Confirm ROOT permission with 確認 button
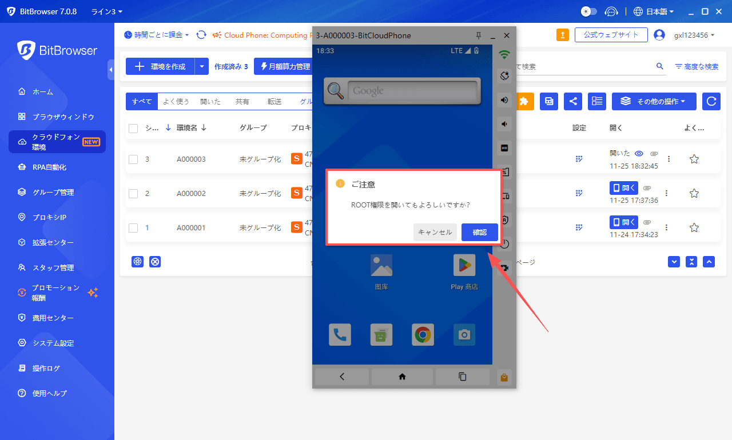This screenshot has height=440, width=732. [x=479, y=232]
